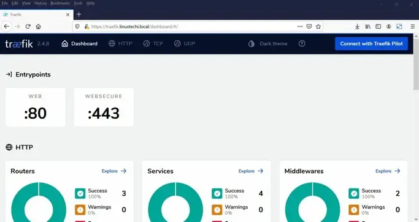Click the insecure connection padlock icon
The height and width of the screenshot is (222, 419).
click(x=86, y=26)
